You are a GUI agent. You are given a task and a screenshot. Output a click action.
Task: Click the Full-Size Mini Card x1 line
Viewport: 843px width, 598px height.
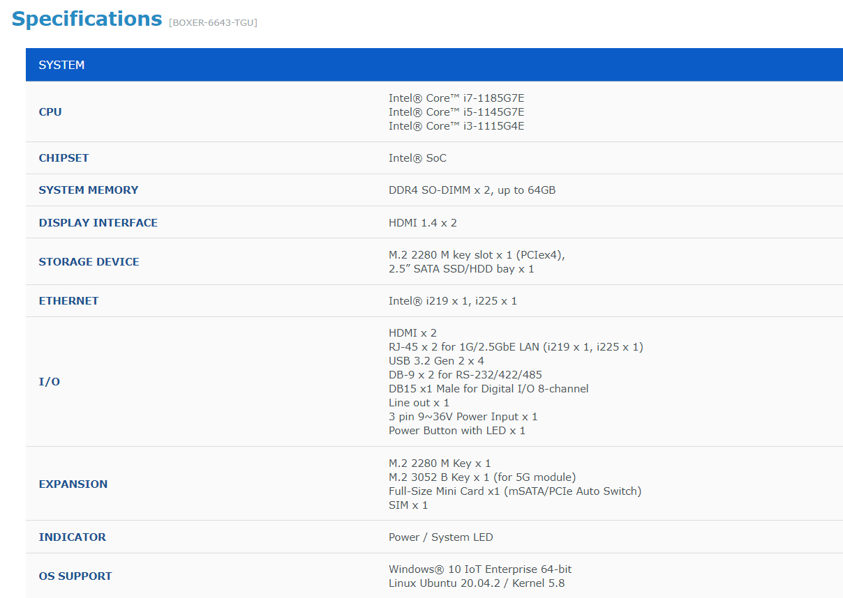pyautogui.click(x=515, y=491)
